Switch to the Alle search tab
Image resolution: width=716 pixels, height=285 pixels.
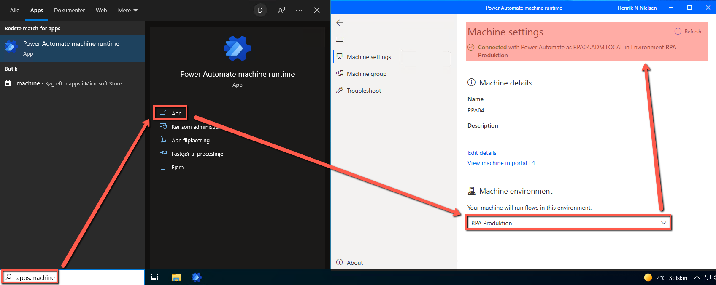tap(15, 10)
